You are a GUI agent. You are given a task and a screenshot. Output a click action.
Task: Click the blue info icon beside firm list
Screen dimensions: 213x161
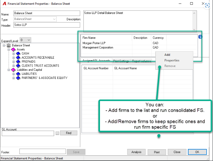coord(200,37)
